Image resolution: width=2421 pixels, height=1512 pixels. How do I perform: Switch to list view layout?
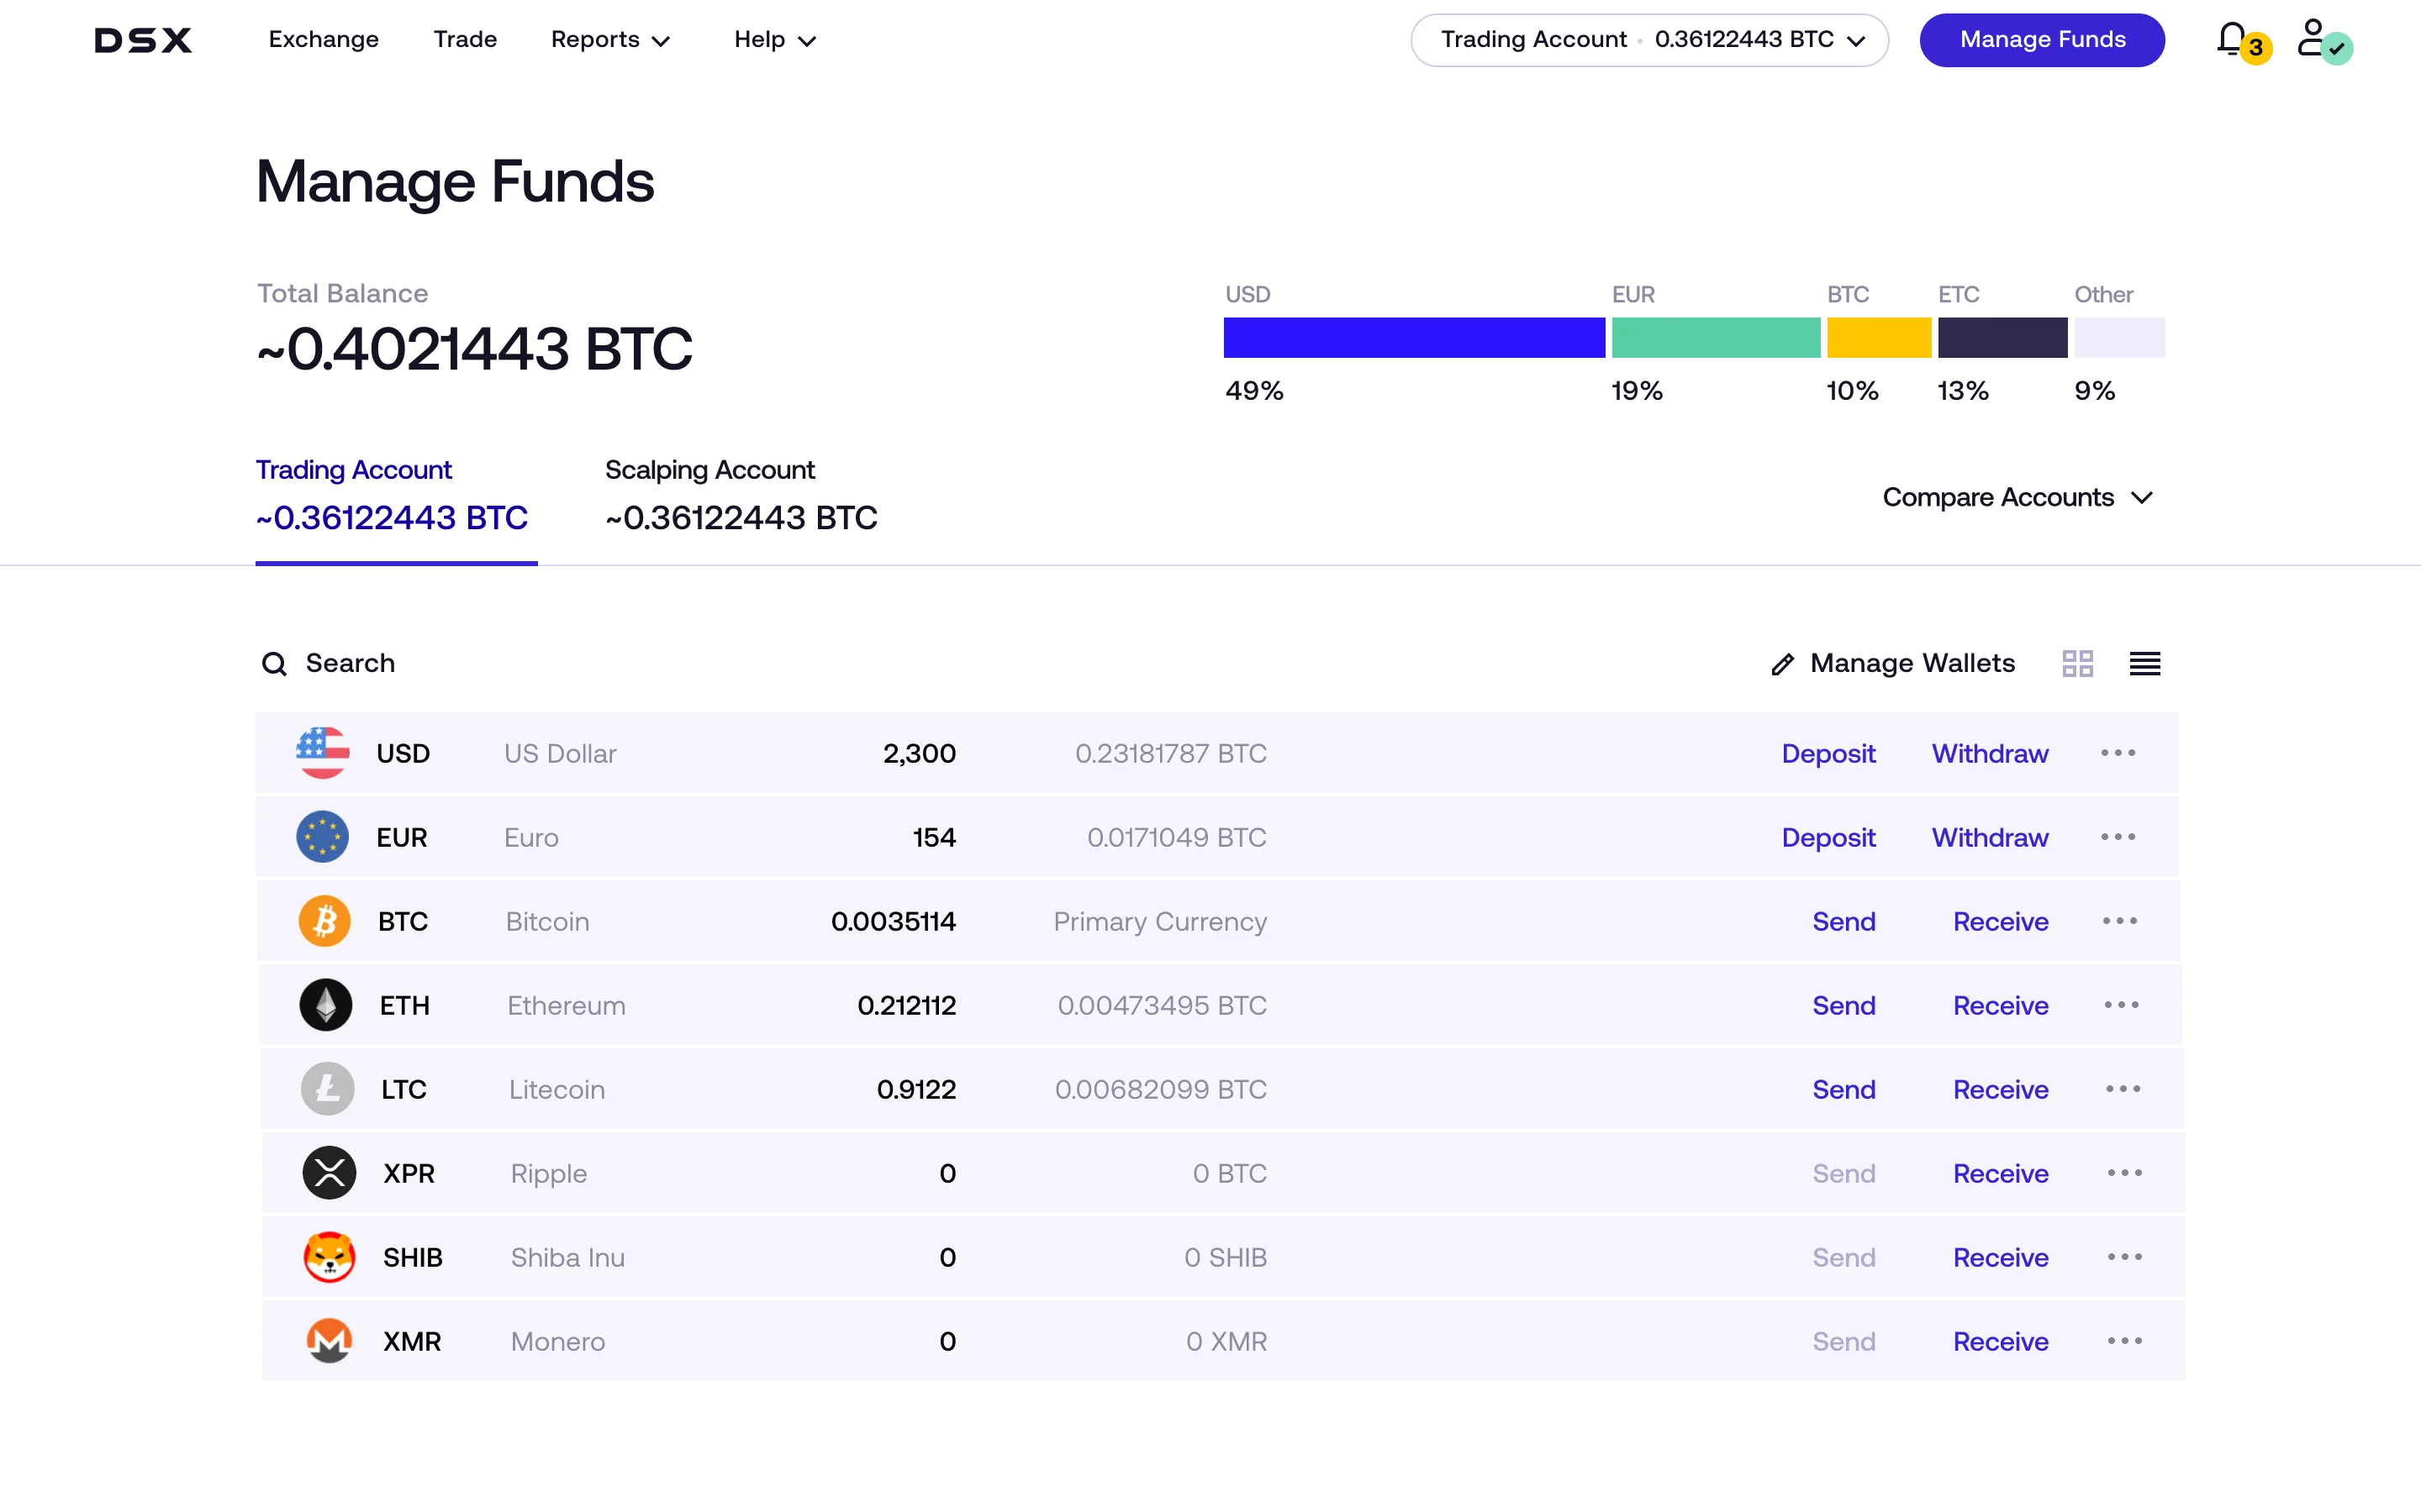[2145, 663]
